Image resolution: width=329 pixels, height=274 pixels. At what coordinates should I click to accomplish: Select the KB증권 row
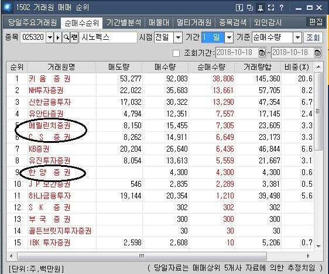[160, 149]
